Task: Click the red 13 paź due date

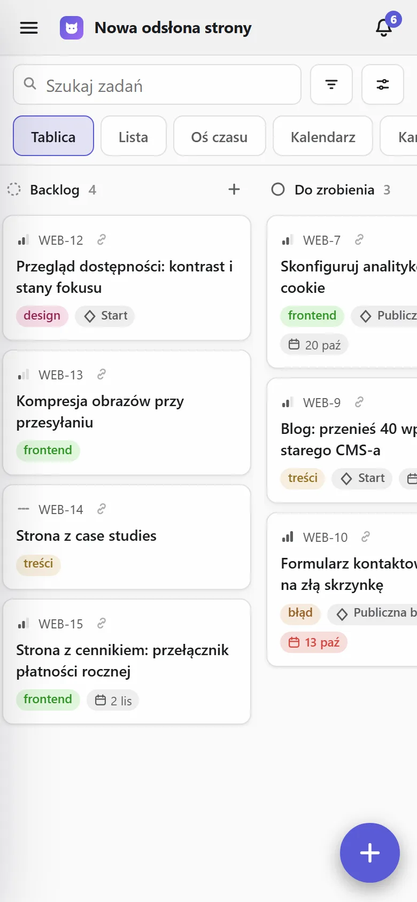Action: pos(314,642)
